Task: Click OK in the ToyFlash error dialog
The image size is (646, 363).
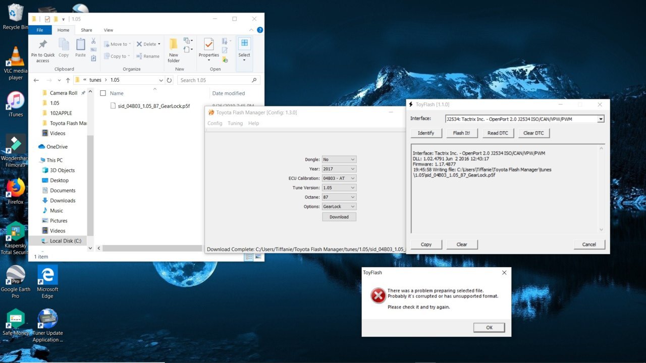Action: (489, 327)
